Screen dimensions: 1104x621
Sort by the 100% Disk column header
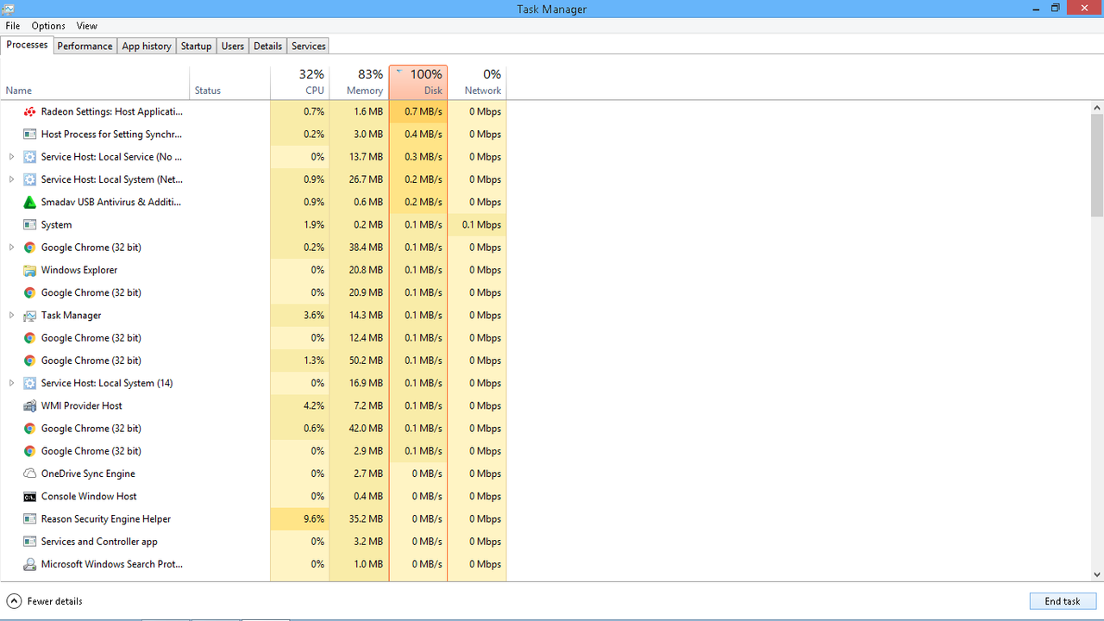click(418, 83)
